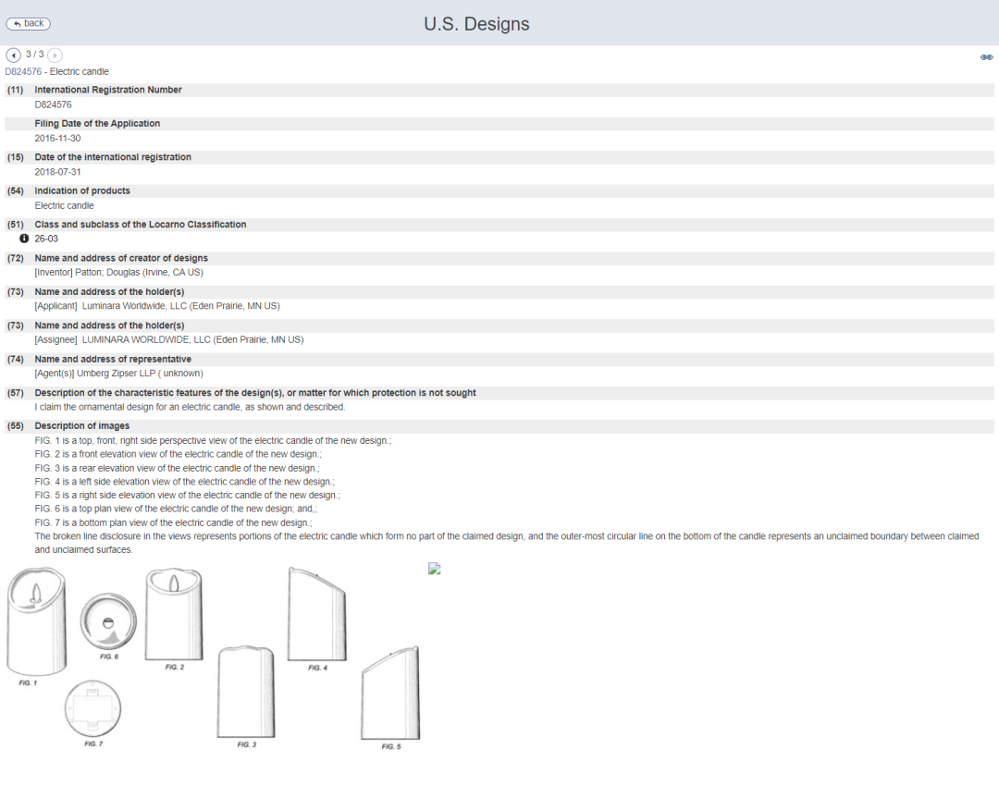Open the D824576 record link
The width and height of the screenshot is (999, 798).
pos(23,71)
